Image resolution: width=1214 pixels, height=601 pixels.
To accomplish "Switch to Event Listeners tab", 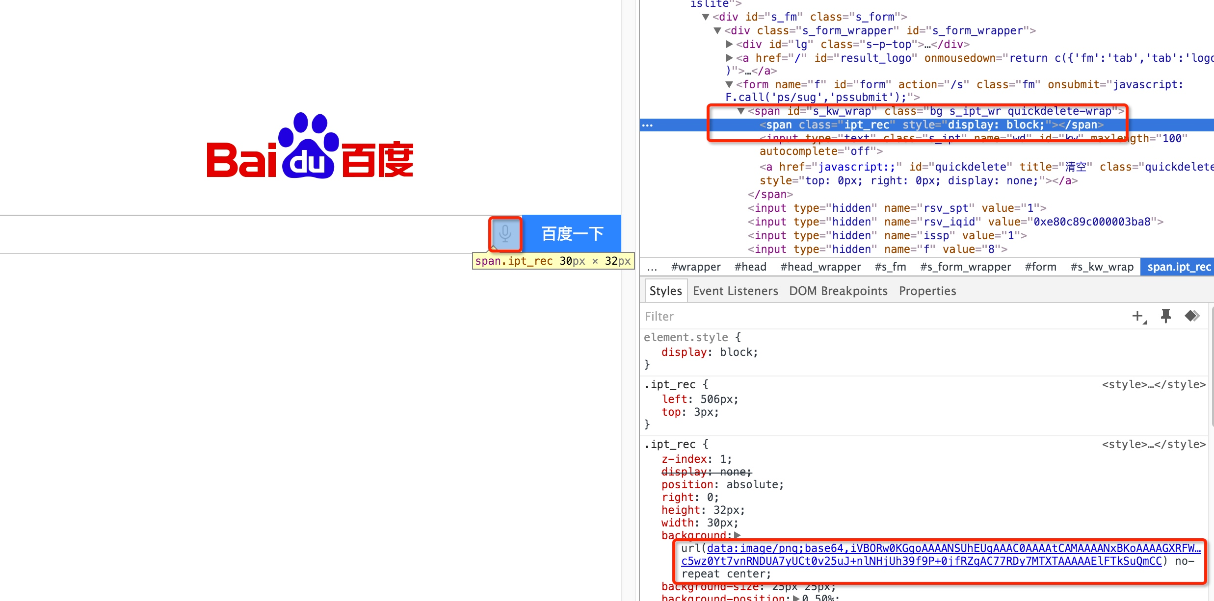I will [x=735, y=291].
